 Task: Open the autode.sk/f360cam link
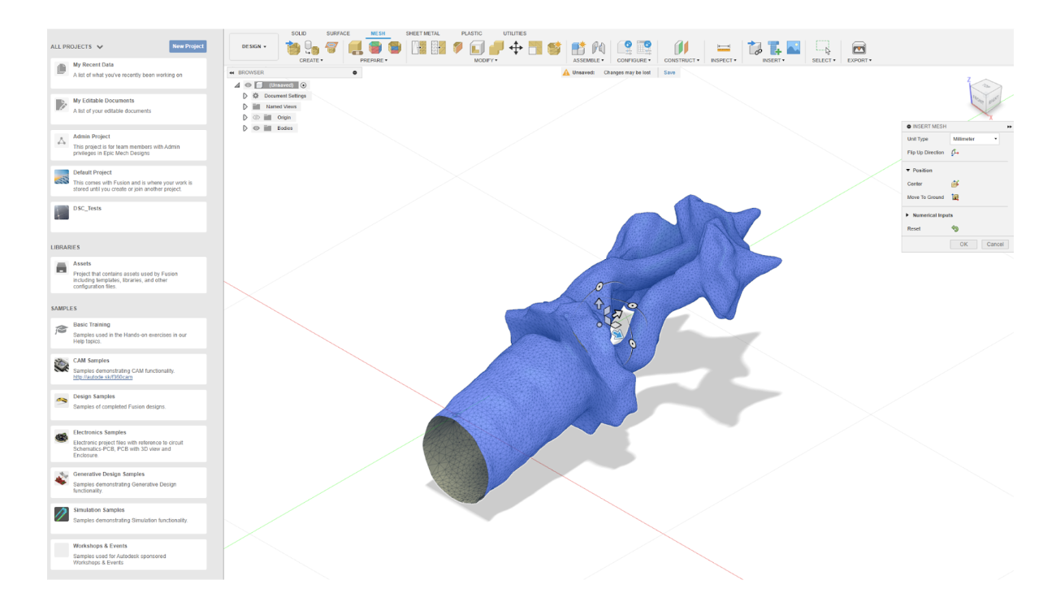pos(102,377)
